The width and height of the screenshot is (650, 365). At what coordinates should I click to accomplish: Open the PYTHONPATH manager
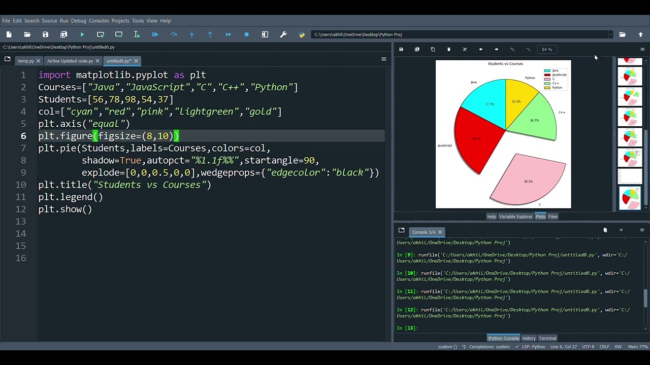(x=302, y=34)
